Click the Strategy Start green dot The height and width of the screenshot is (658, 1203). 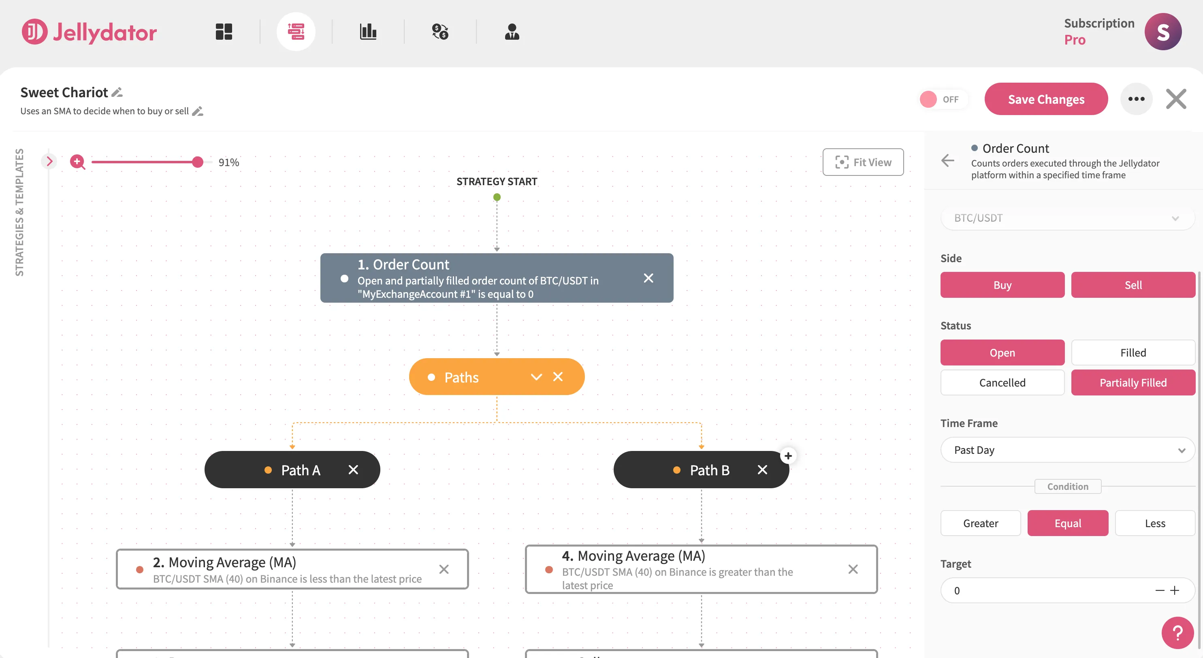[497, 198]
